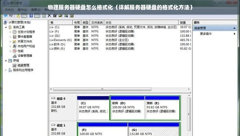Expand the 性能 node

click(10, 51)
